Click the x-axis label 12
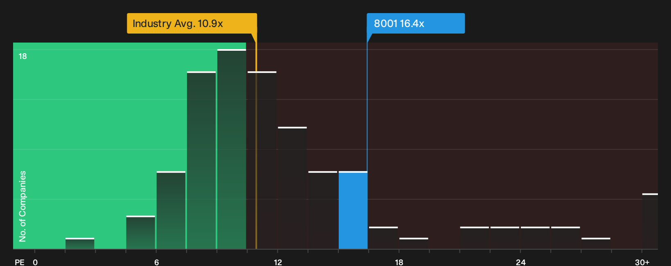This screenshot has width=671, height=266. point(278,262)
